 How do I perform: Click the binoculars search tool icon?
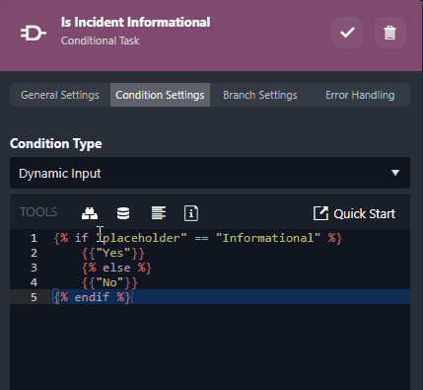click(90, 213)
